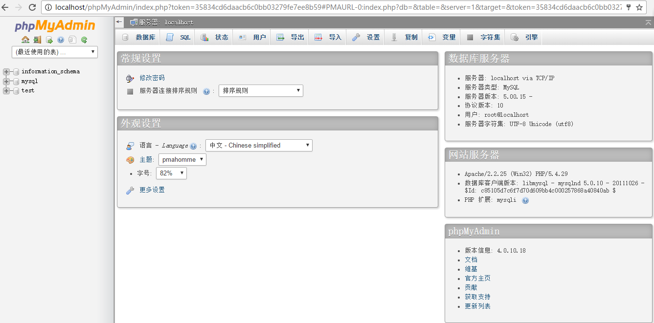Expand the mysql database node
This screenshot has width=654, height=323.
(x=6, y=82)
